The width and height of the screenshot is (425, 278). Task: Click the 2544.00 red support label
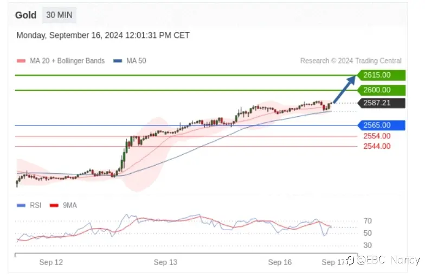pyautogui.click(x=377, y=147)
